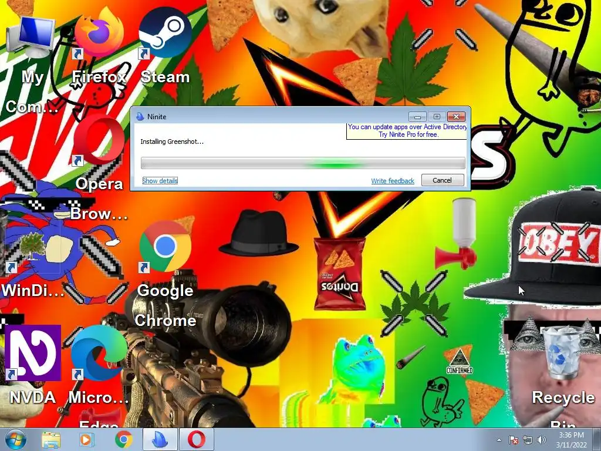Show hidden system tray icons
Viewport: 601px width, 451px height.
(x=499, y=440)
